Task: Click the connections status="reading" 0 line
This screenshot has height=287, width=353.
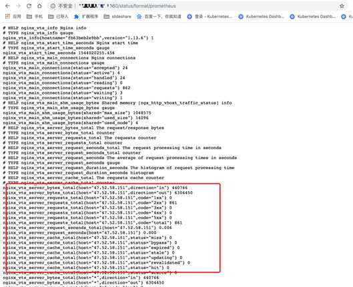Action: [x=63, y=83]
